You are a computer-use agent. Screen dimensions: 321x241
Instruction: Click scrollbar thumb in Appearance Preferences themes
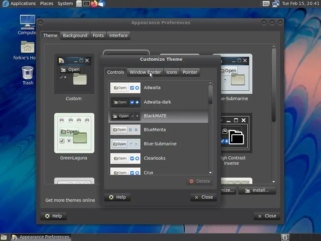tap(274, 85)
